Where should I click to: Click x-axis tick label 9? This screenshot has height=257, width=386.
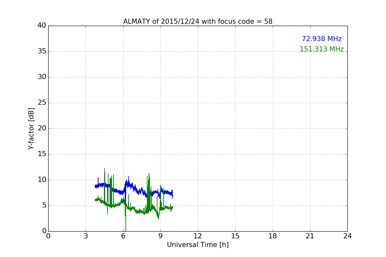coord(161,236)
